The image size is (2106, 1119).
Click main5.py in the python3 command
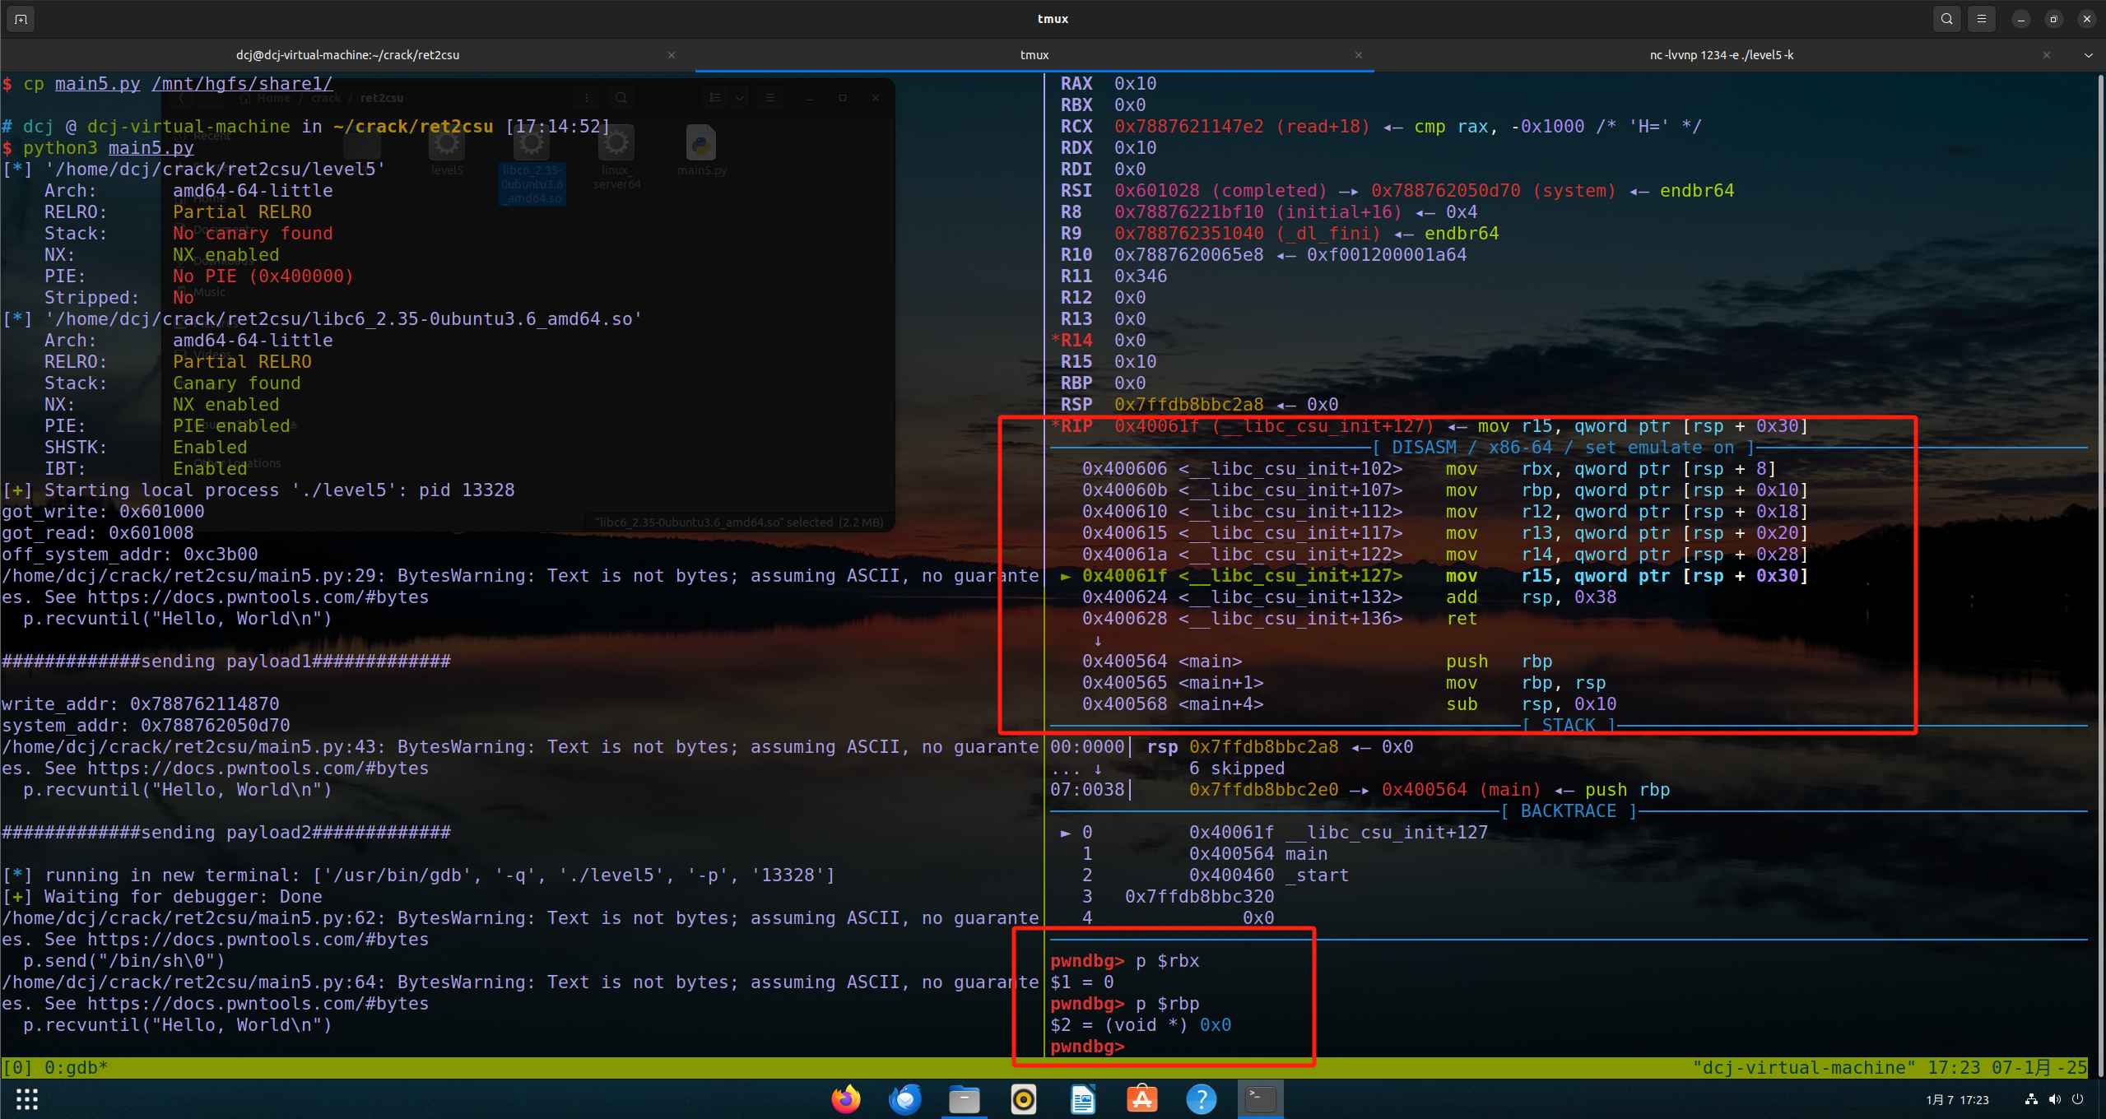[151, 148]
